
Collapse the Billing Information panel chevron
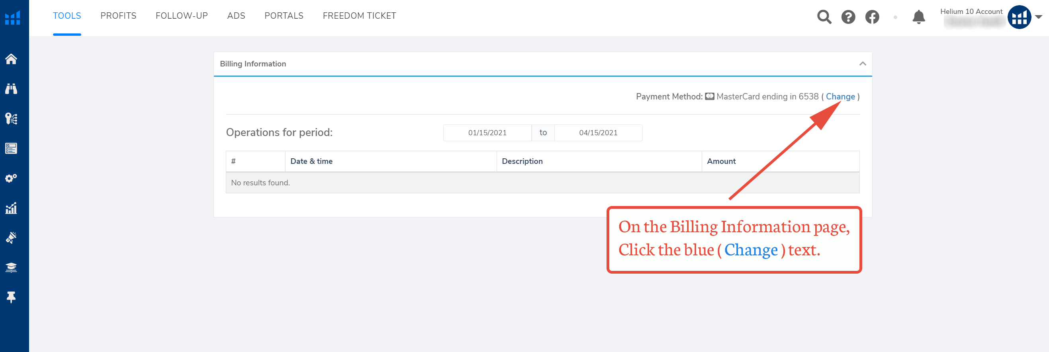click(863, 64)
